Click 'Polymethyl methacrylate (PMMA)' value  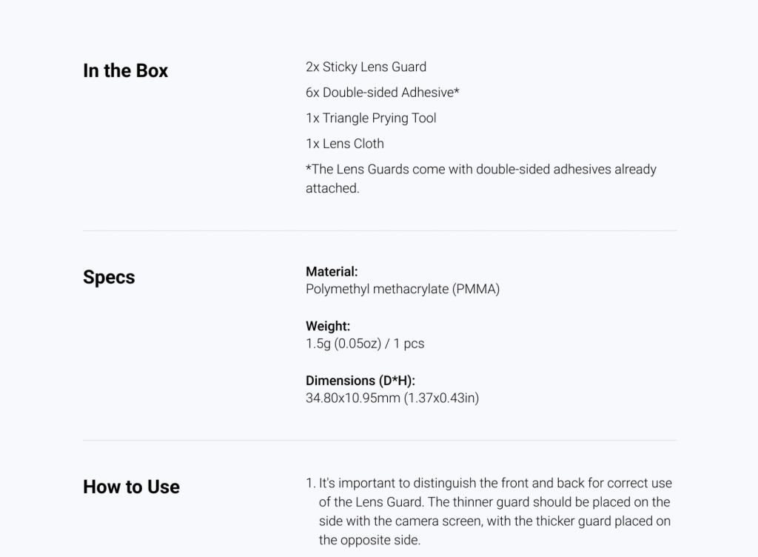403,289
